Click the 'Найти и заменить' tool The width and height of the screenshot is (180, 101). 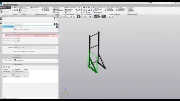[130, 10]
